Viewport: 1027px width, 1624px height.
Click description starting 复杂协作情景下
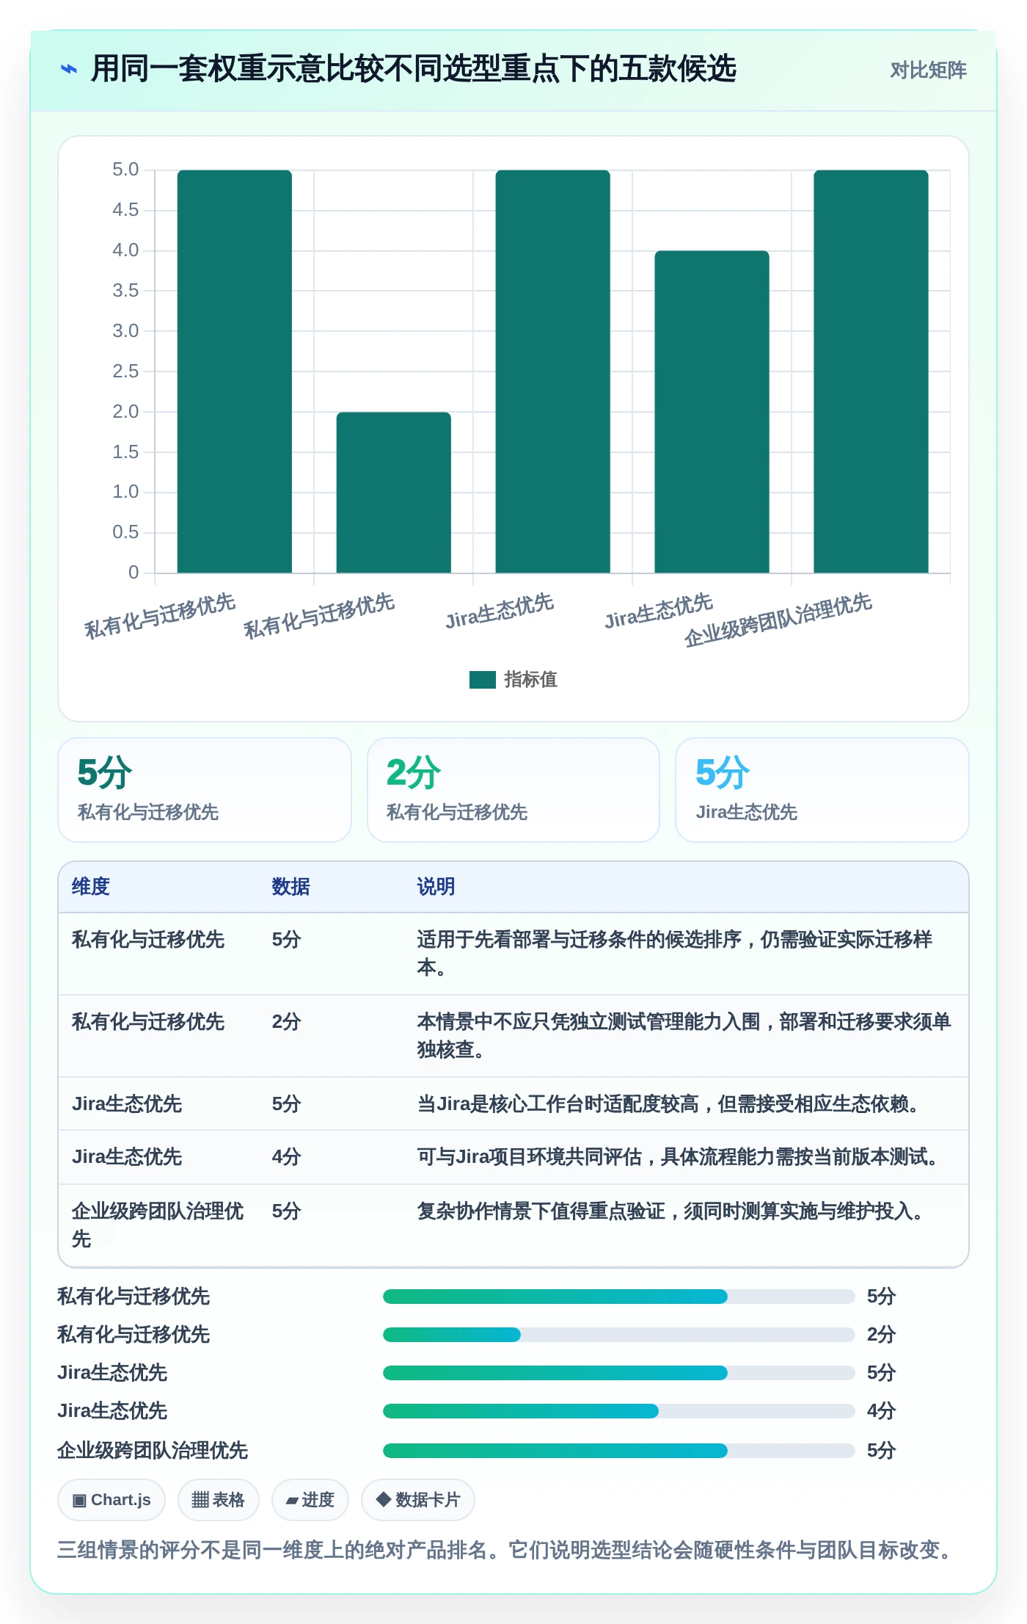670,1211
